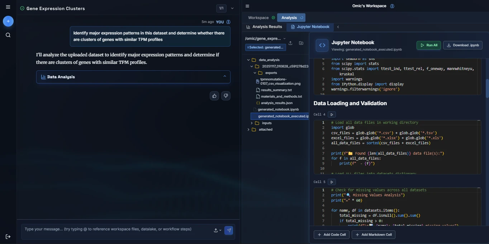Run Cell 4 with its play button
489x244 pixels.
[332, 115]
